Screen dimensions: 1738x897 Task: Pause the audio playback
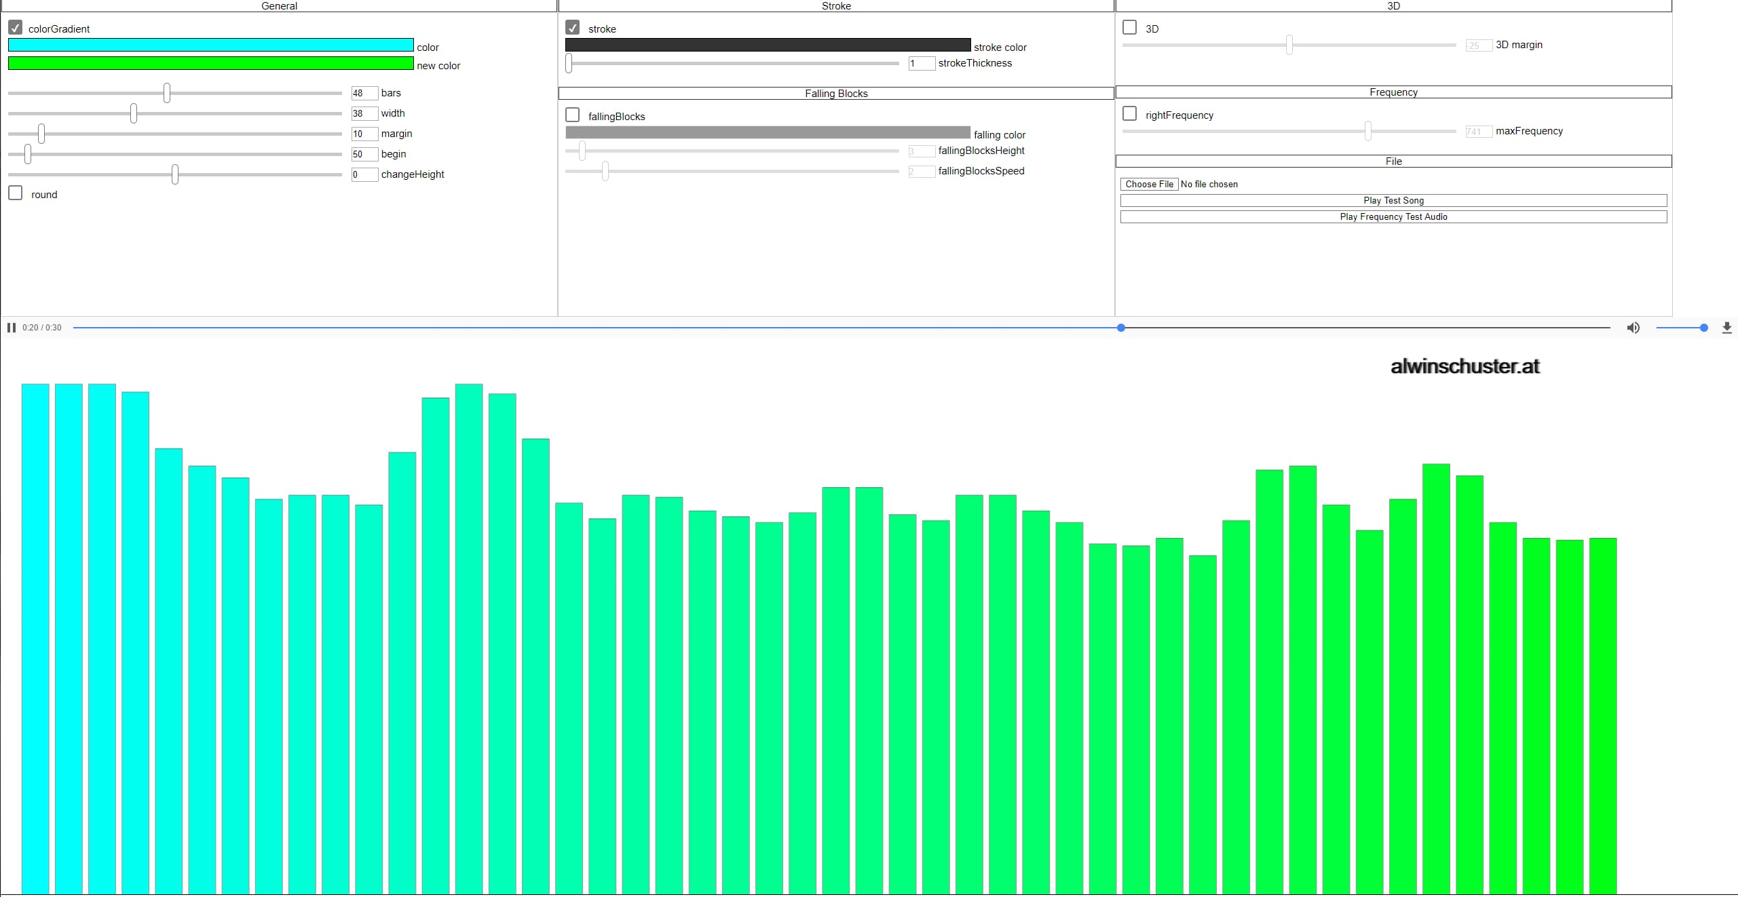point(12,328)
